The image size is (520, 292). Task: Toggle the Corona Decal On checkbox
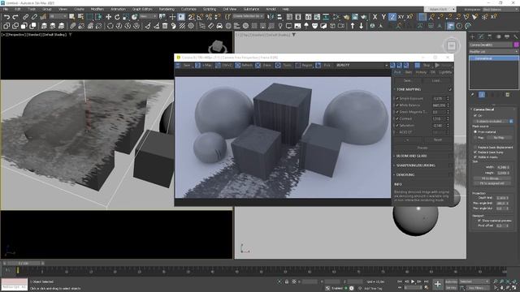tap(475, 115)
